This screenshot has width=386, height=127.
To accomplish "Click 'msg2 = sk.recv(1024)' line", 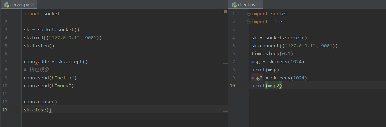I will click(x=279, y=78).
